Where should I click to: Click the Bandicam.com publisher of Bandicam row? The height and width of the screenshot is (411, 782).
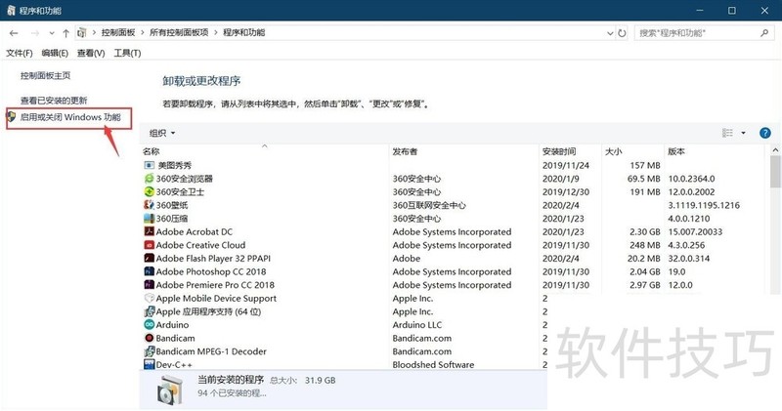(422, 338)
